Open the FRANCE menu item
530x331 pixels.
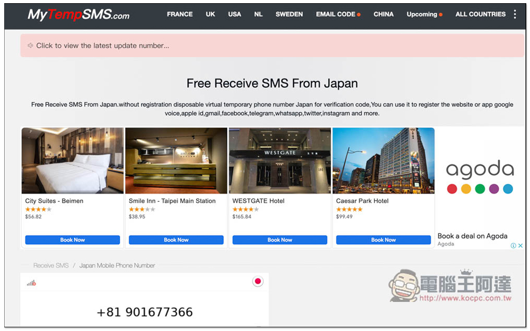click(180, 14)
